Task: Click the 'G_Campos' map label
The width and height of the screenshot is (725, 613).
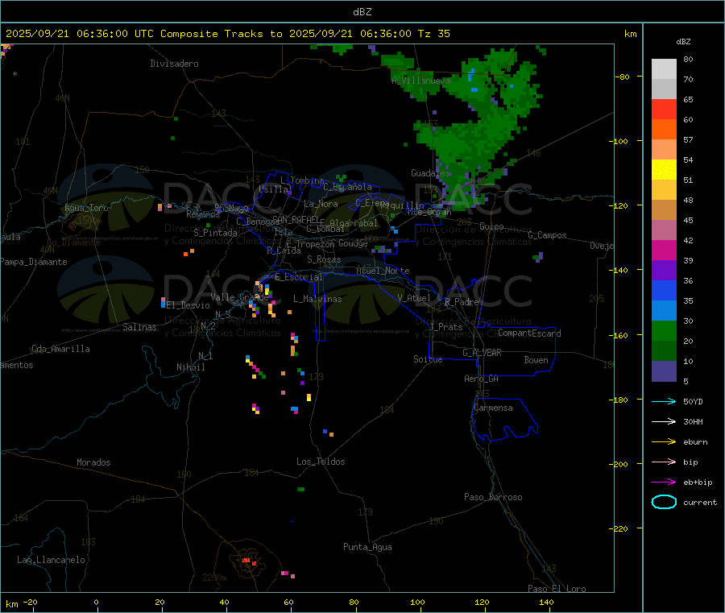Action: pos(547,235)
